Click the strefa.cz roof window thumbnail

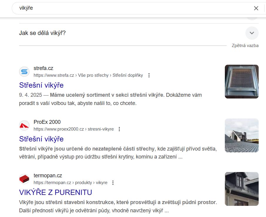(242, 81)
